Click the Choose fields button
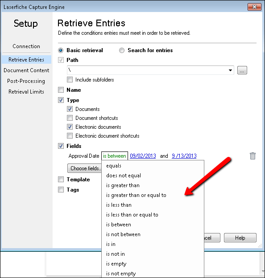Screen dimensions: 265x278 (84, 168)
